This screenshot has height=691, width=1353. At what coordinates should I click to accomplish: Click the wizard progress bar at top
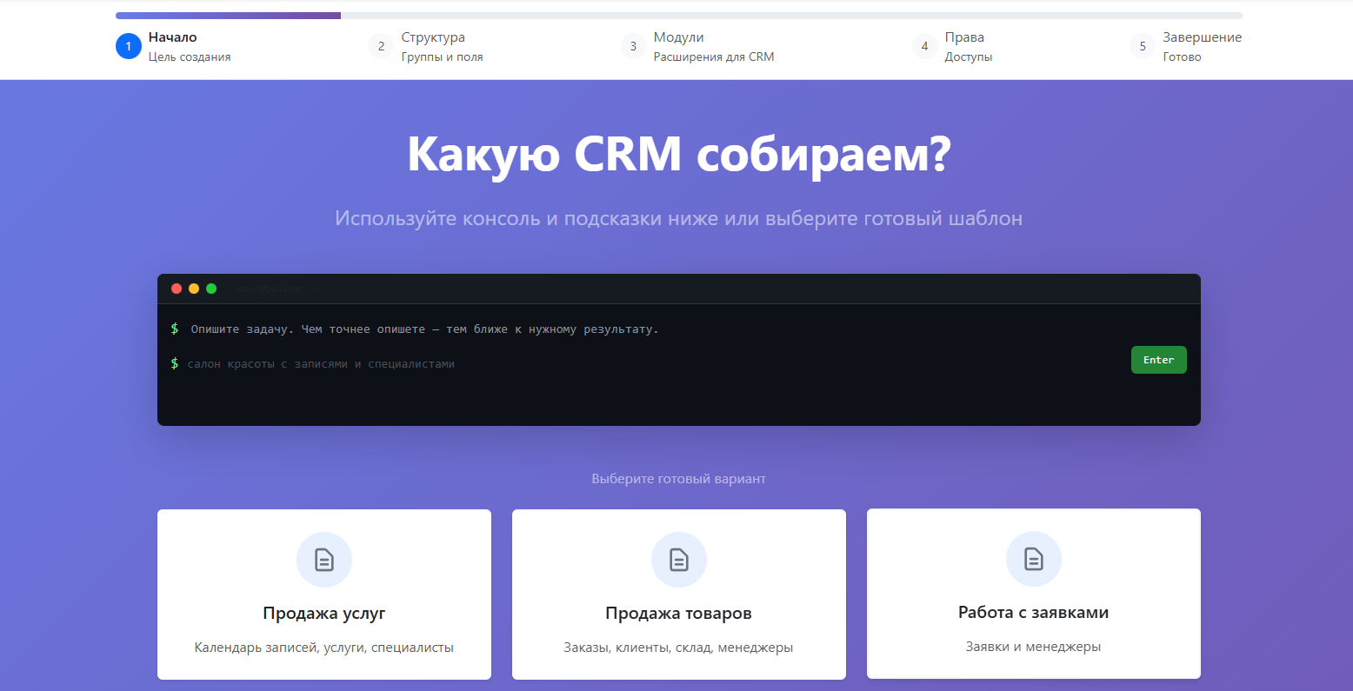click(x=678, y=16)
